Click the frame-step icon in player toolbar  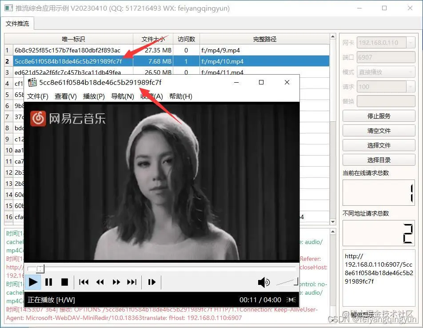click(x=152, y=282)
